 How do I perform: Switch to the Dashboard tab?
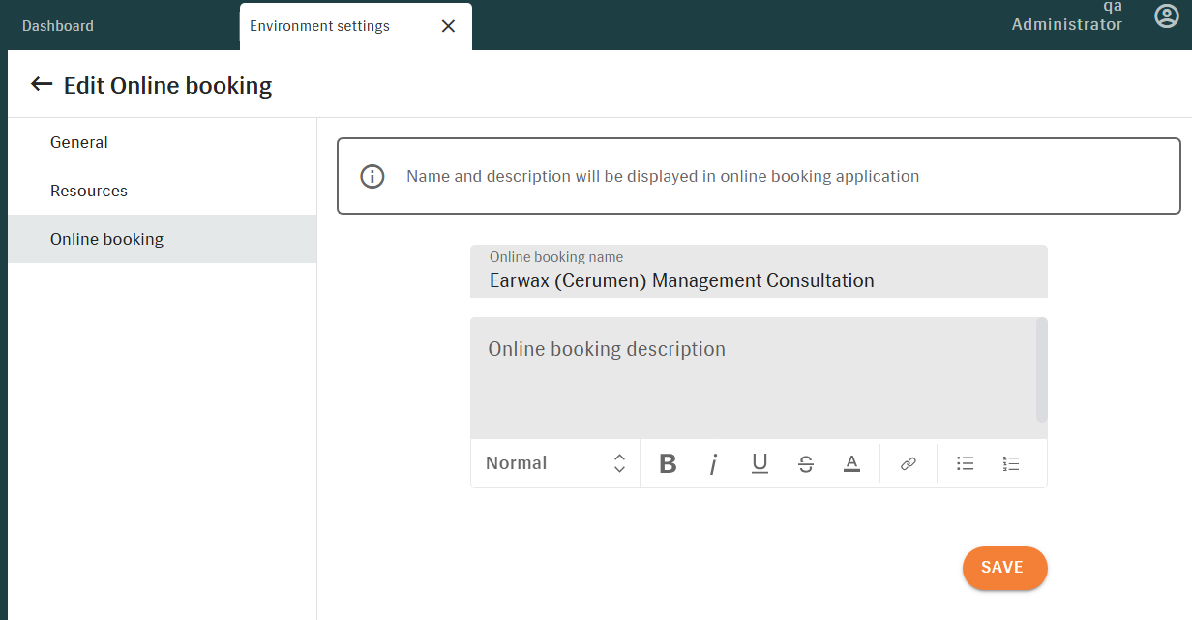coord(58,26)
